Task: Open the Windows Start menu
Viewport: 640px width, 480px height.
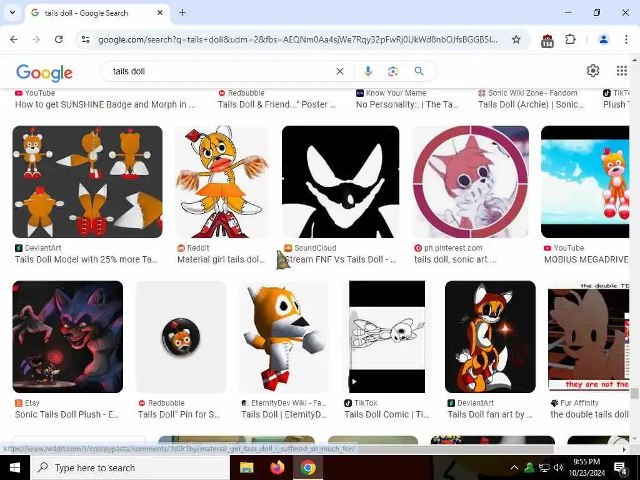Action: click(x=15, y=467)
